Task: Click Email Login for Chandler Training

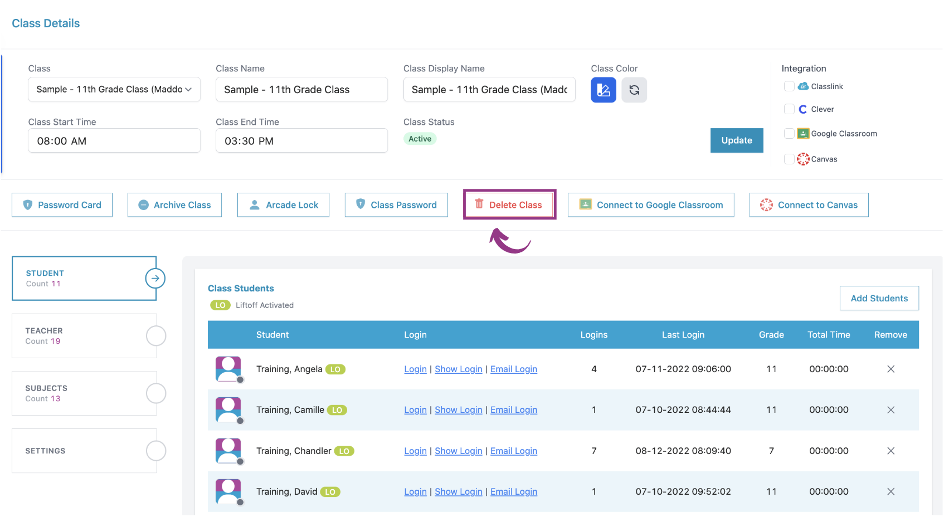Action: click(x=514, y=451)
